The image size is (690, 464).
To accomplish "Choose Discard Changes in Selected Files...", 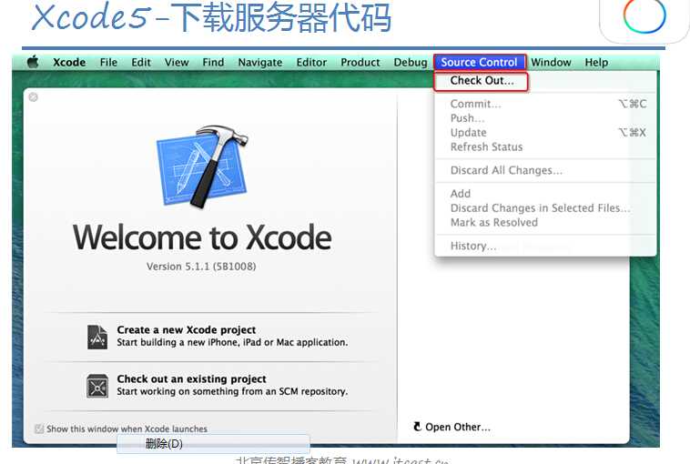I will [x=545, y=208].
